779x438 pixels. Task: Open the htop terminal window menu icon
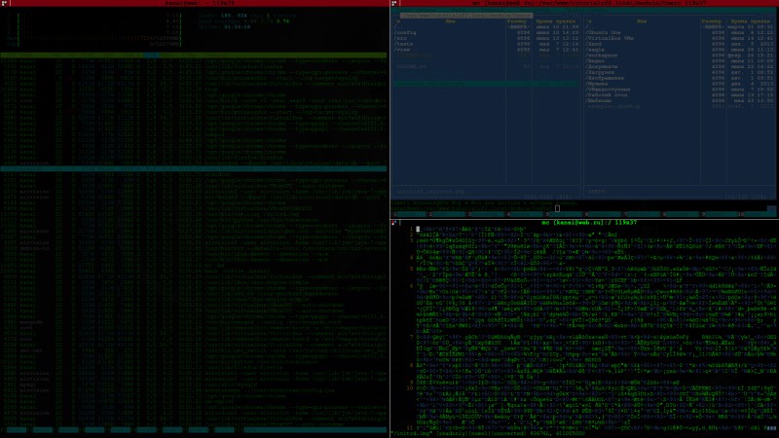(x=5, y=3)
